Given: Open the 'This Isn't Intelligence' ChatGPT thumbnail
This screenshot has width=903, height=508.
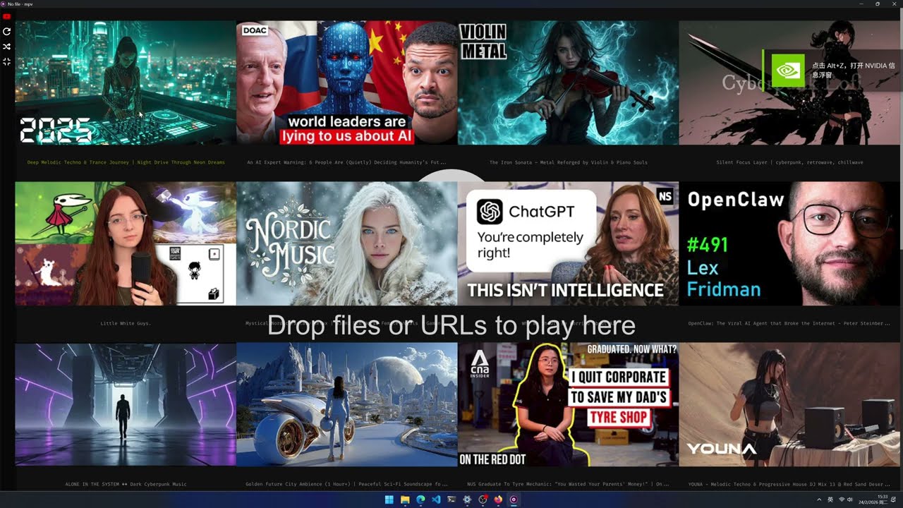Looking at the screenshot, I should click(568, 243).
